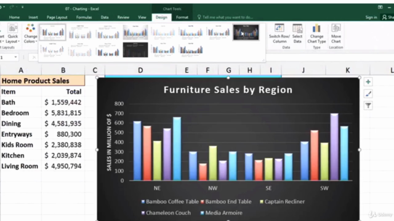Click the Home Product Sales title cell
394x221 pixels.
point(42,80)
